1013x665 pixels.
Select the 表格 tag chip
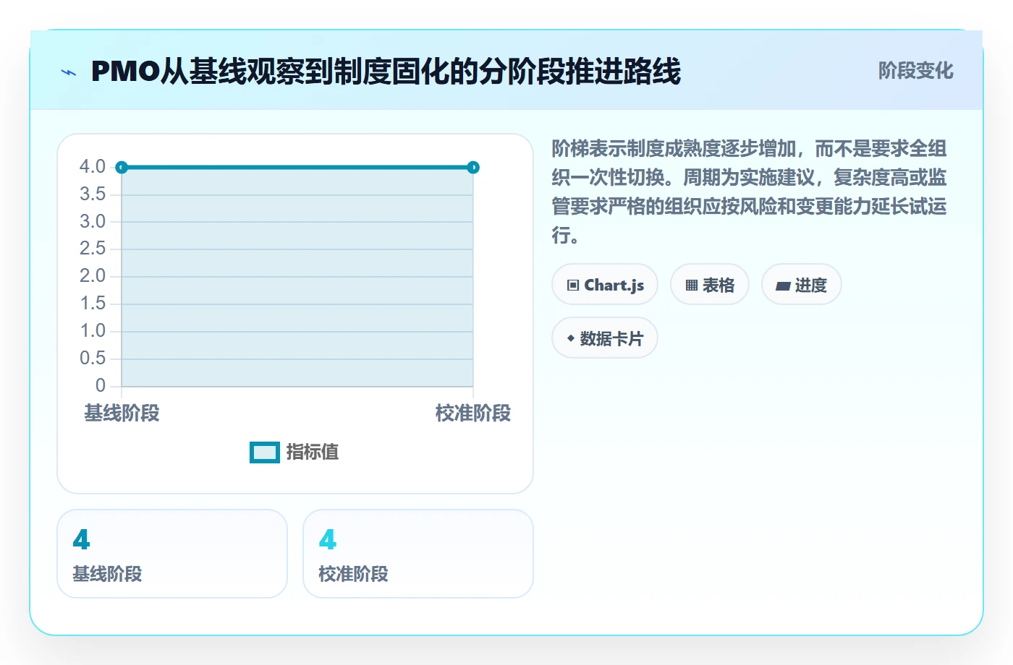point(710,285)
